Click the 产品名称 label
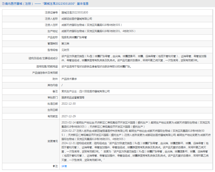The image size is (215, 172). click(x=52, y=37)
